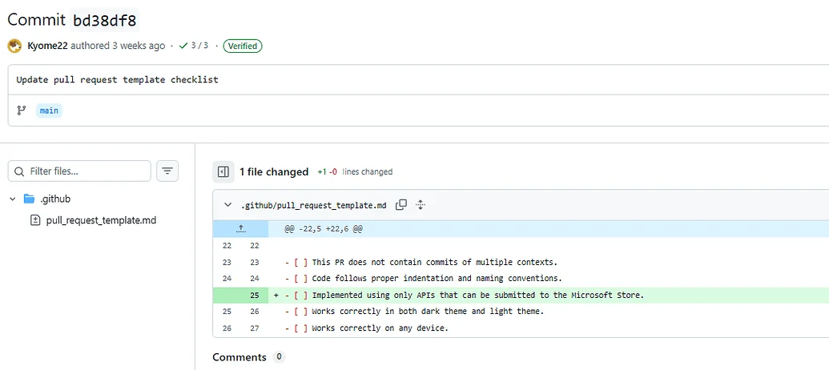Open the file filter options icon

(167, 171)
